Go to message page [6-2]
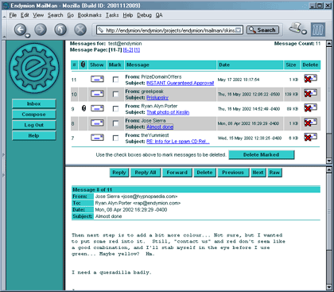The width and height of the screenshot is (334, 292). (128, 50)
